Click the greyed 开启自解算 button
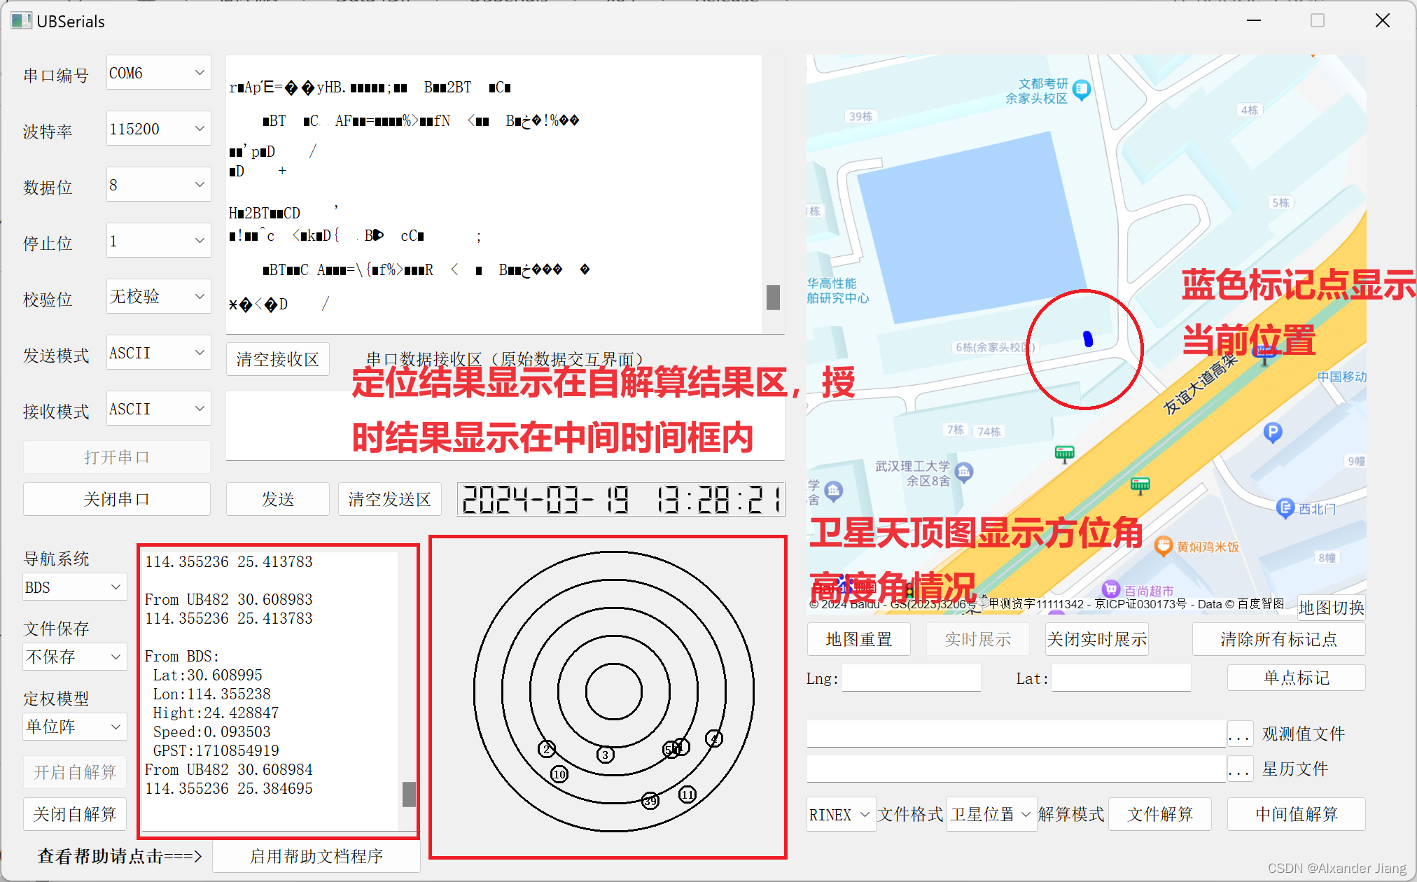The height and width of the screenshot is (882, 1417). click(75, 772)
